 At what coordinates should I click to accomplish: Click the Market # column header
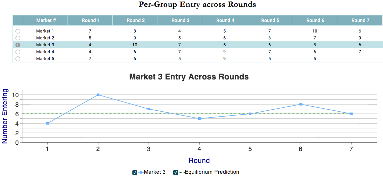tap(45, 20)
